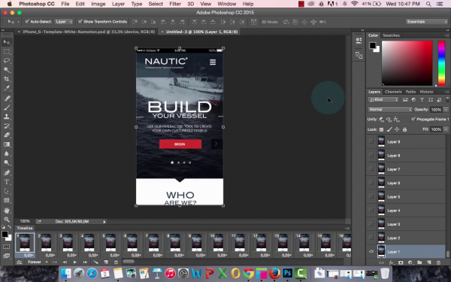Viewport: 451px width, 282px height.
Task: Select the Path Selection tool
Action: point(7,191)
